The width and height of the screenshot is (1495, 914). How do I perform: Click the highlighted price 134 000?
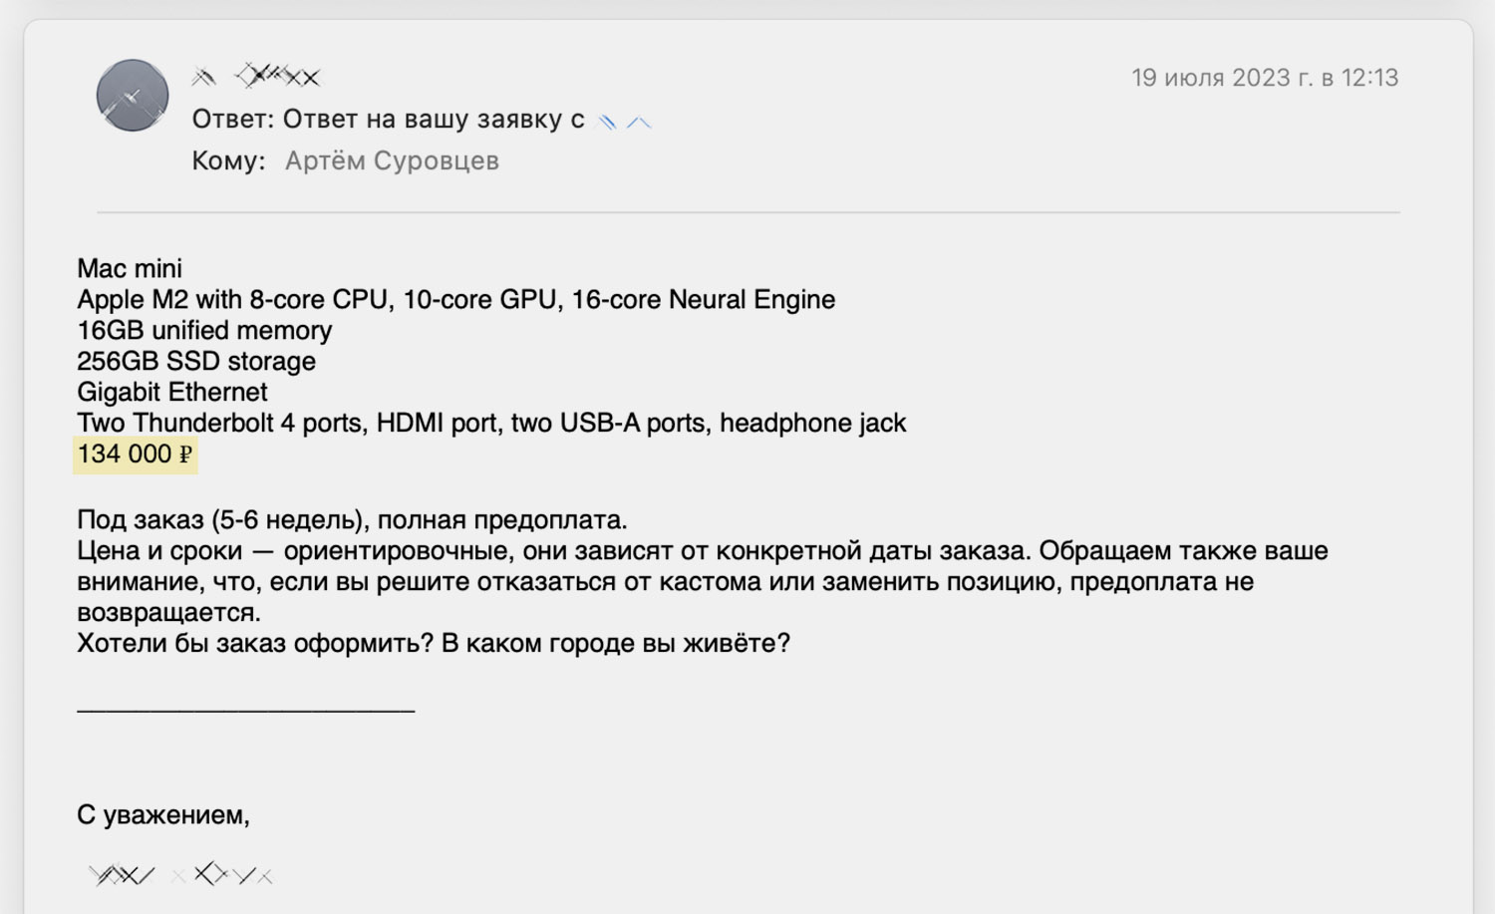[125, 455]
